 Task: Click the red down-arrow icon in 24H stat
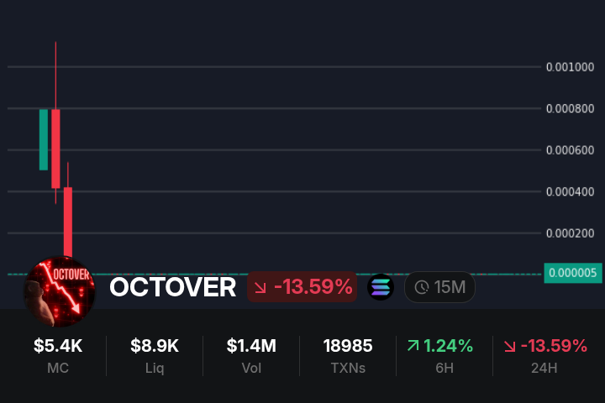click(x=510, y=345)
